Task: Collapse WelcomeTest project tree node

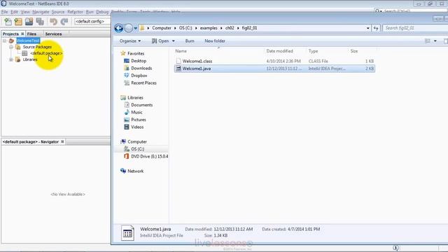Action: 4,41
